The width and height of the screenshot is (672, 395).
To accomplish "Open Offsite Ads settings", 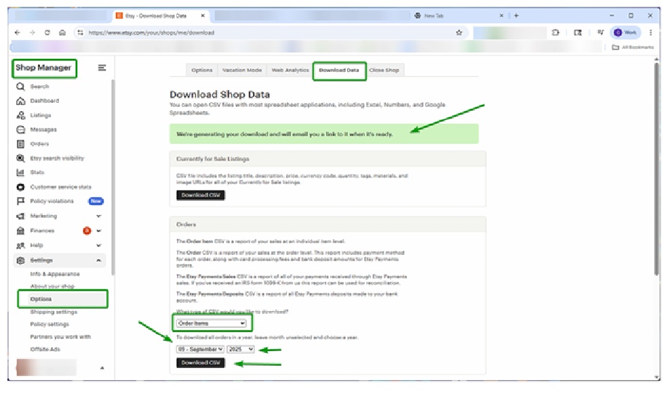I will [45, 349].
